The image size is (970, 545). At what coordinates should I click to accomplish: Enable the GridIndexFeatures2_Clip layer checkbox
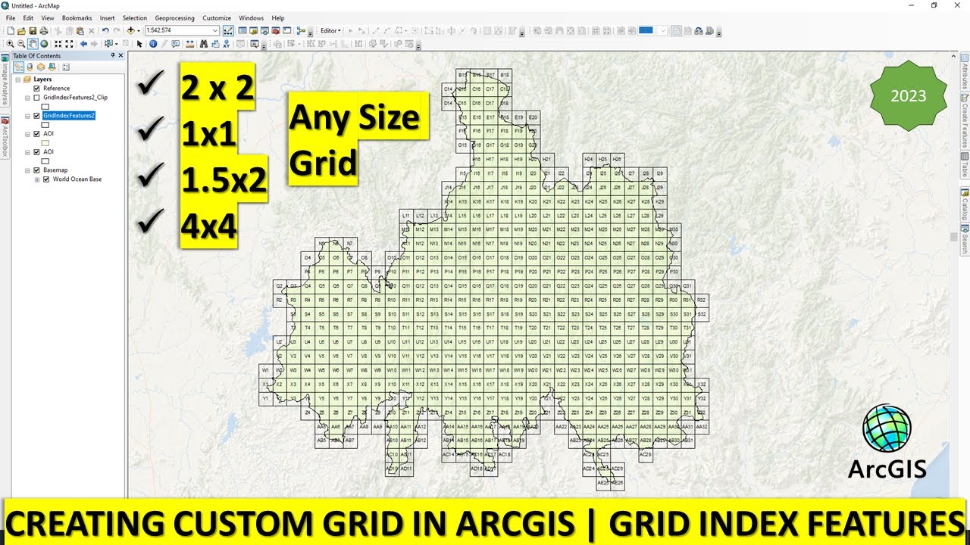pos(36,98)
